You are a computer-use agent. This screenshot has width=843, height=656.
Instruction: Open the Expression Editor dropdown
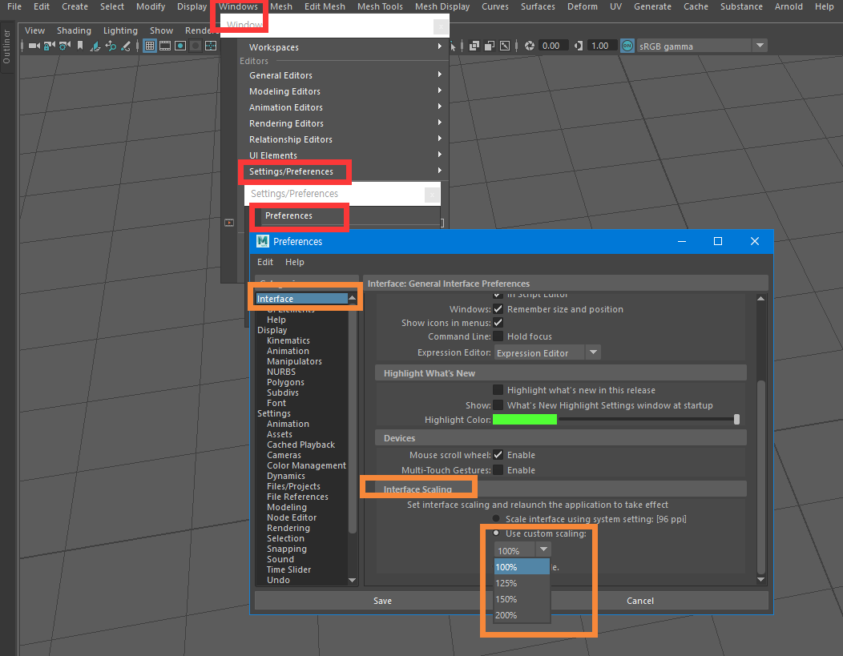pyautogui.click(x=593, y=352)
